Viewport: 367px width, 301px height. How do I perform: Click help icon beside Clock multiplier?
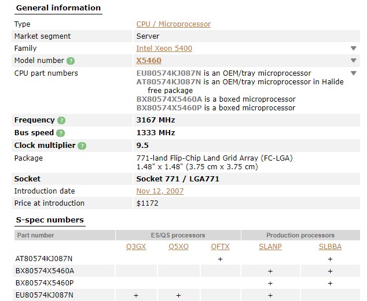coord(82,146)
